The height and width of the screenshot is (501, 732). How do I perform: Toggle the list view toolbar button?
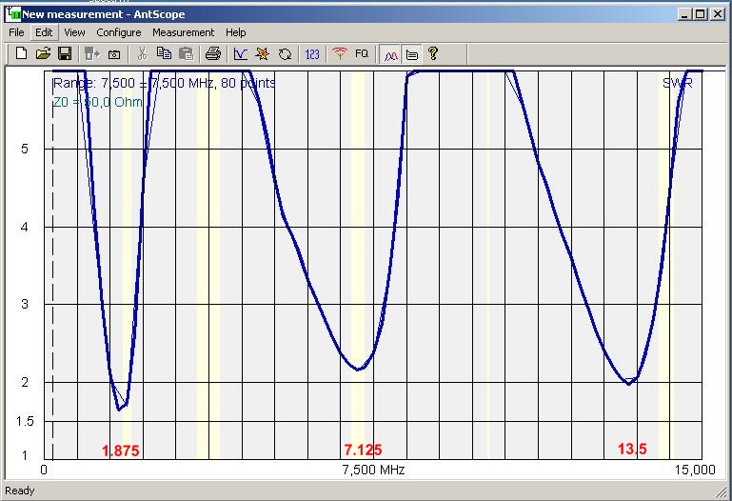pyautogui.click(x=412, y=55)
